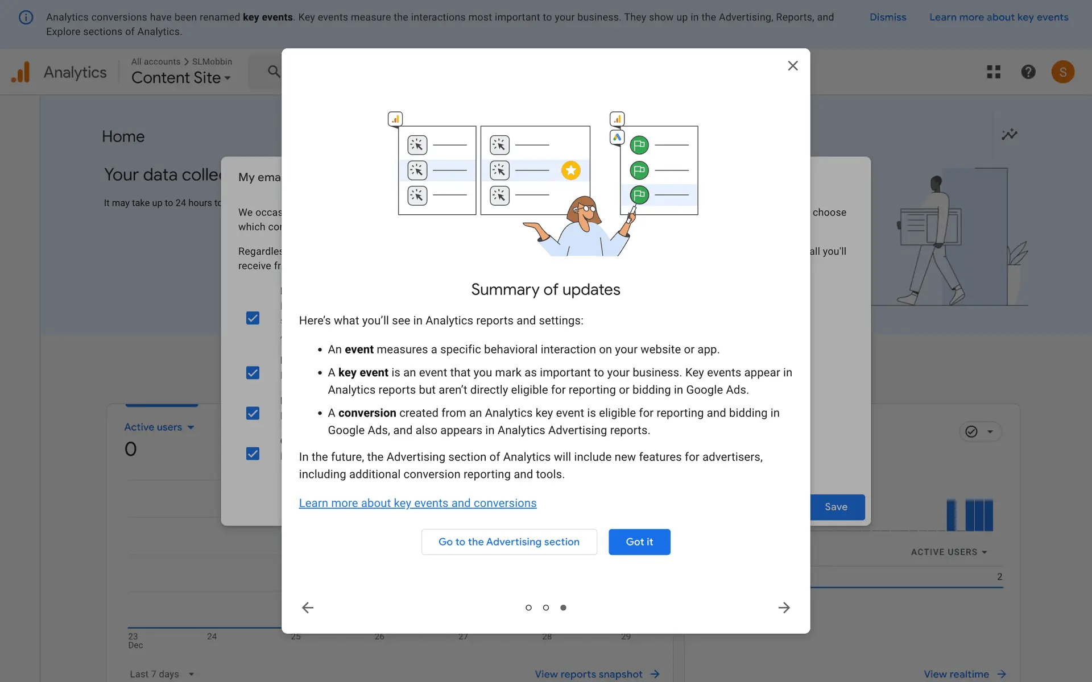Image resolution: width=1092 pixels, height=682 pixels.
Task: Click the orange S account avatar
Action: coord(1062,72)
